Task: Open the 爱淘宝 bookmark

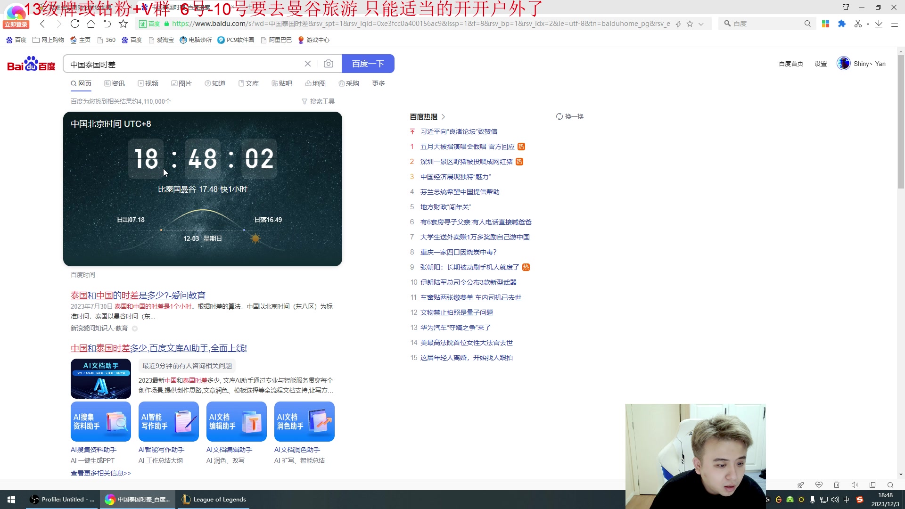Action: tap(161, 40)
